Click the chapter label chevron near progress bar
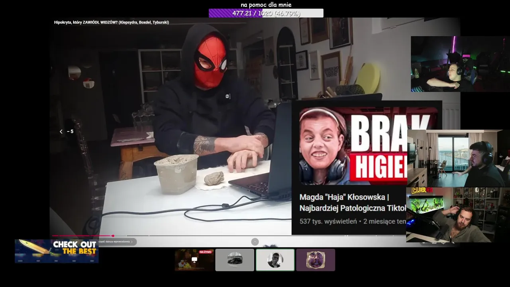Screen dimensions: 510x287 pyautogui.click(x=132, y=242)
